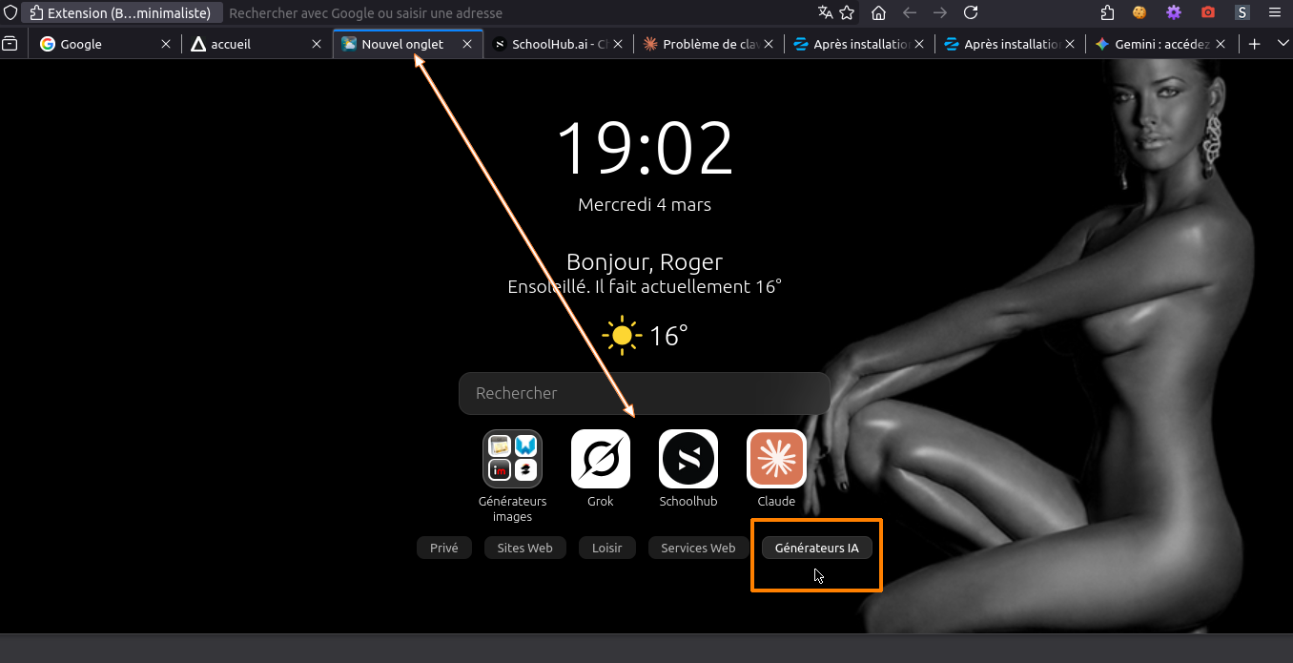Screen dimensions: 1293x663
Task: Go to the browser home page icon
Action: [879, 12]
